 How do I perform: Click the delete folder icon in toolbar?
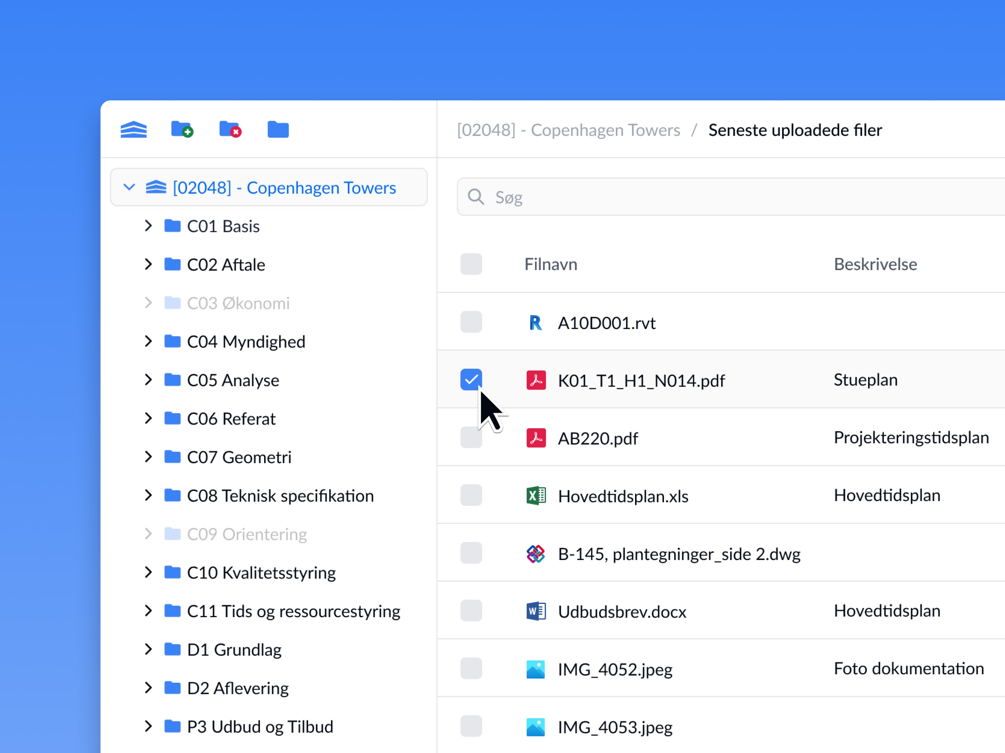pyautogui.click(x=230, y=129)
